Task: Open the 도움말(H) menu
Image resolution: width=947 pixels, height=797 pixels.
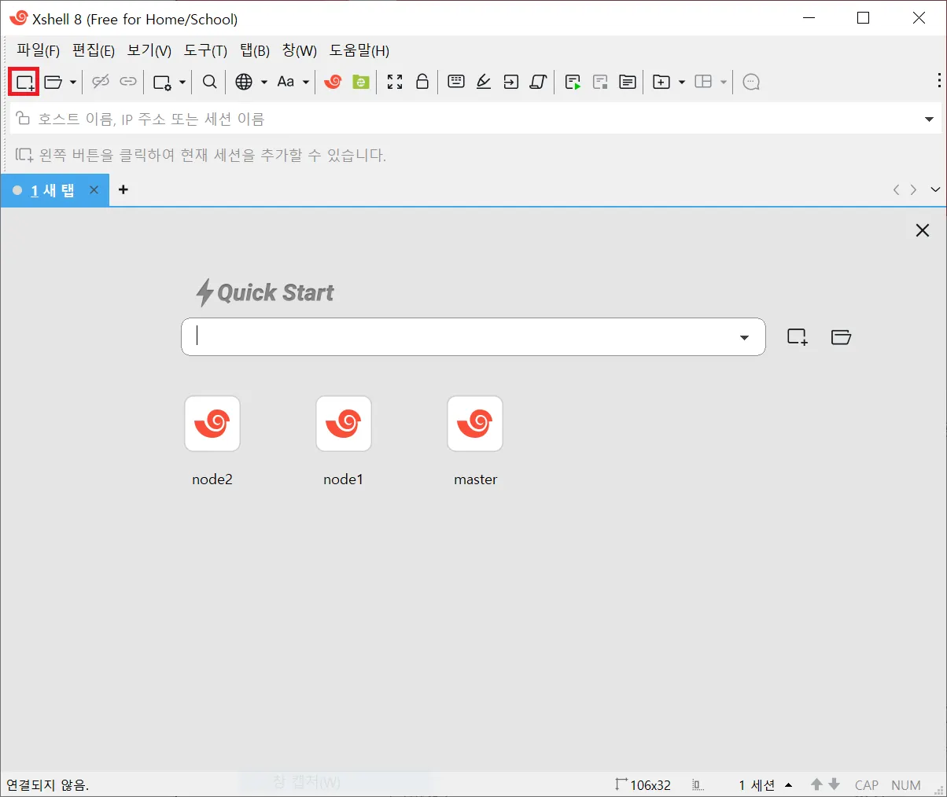Action: (359, 50)
